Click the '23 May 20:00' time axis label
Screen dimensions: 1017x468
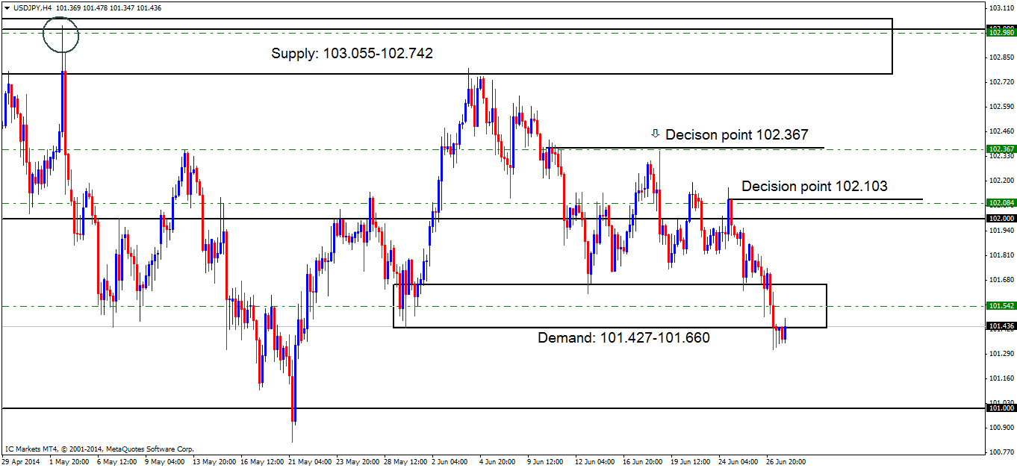pos(357,461)
